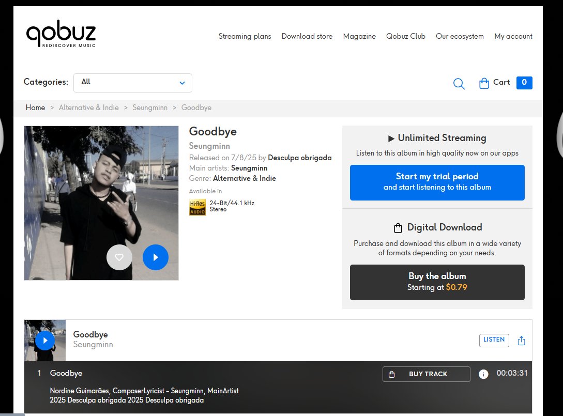The height and width of the screenshot is (416, 563).
Task: Click the Nordine Guimarães credits line
Action: (144, 391)
